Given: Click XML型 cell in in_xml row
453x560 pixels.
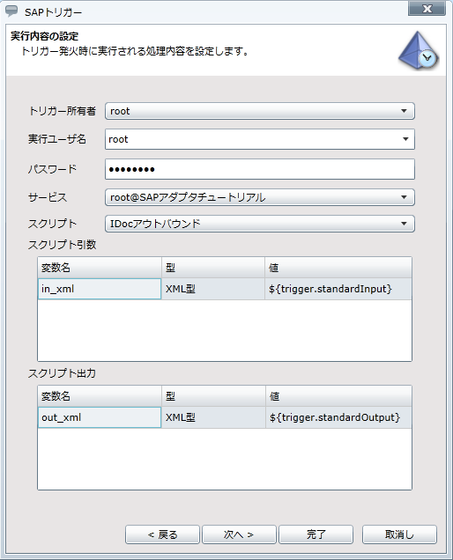Looking at the screenshot, I should [213, 289].
